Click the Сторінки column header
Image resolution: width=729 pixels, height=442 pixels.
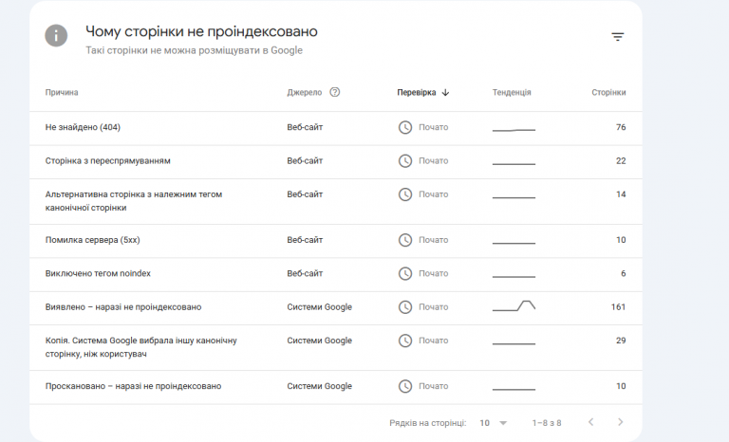coord(608,93)
